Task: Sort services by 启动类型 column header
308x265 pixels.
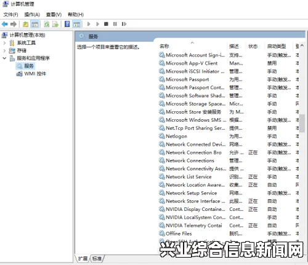Action: pos(277,46)
